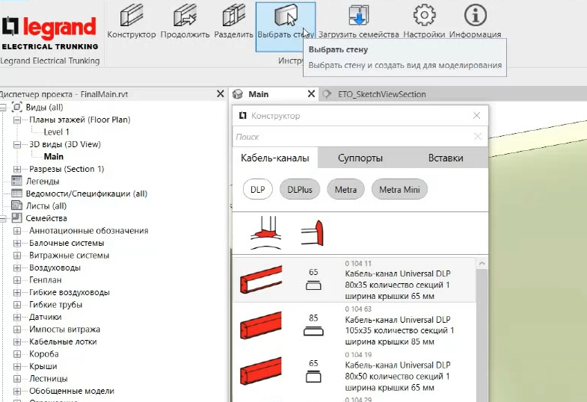Select Main 3D view in tree
587x402 pixels.
coord(54,157)
